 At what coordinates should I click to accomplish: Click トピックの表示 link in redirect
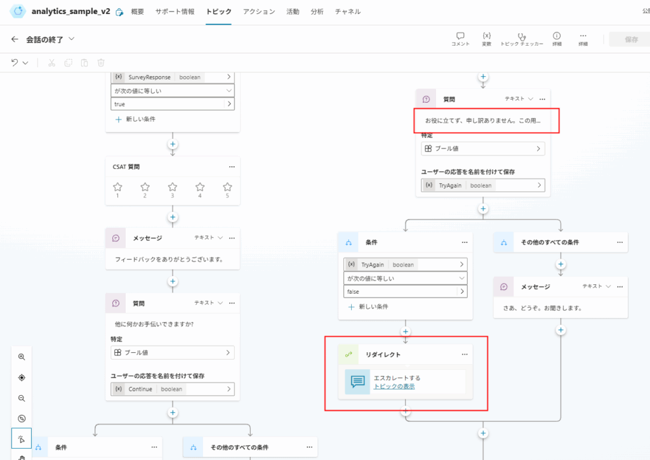394,386
